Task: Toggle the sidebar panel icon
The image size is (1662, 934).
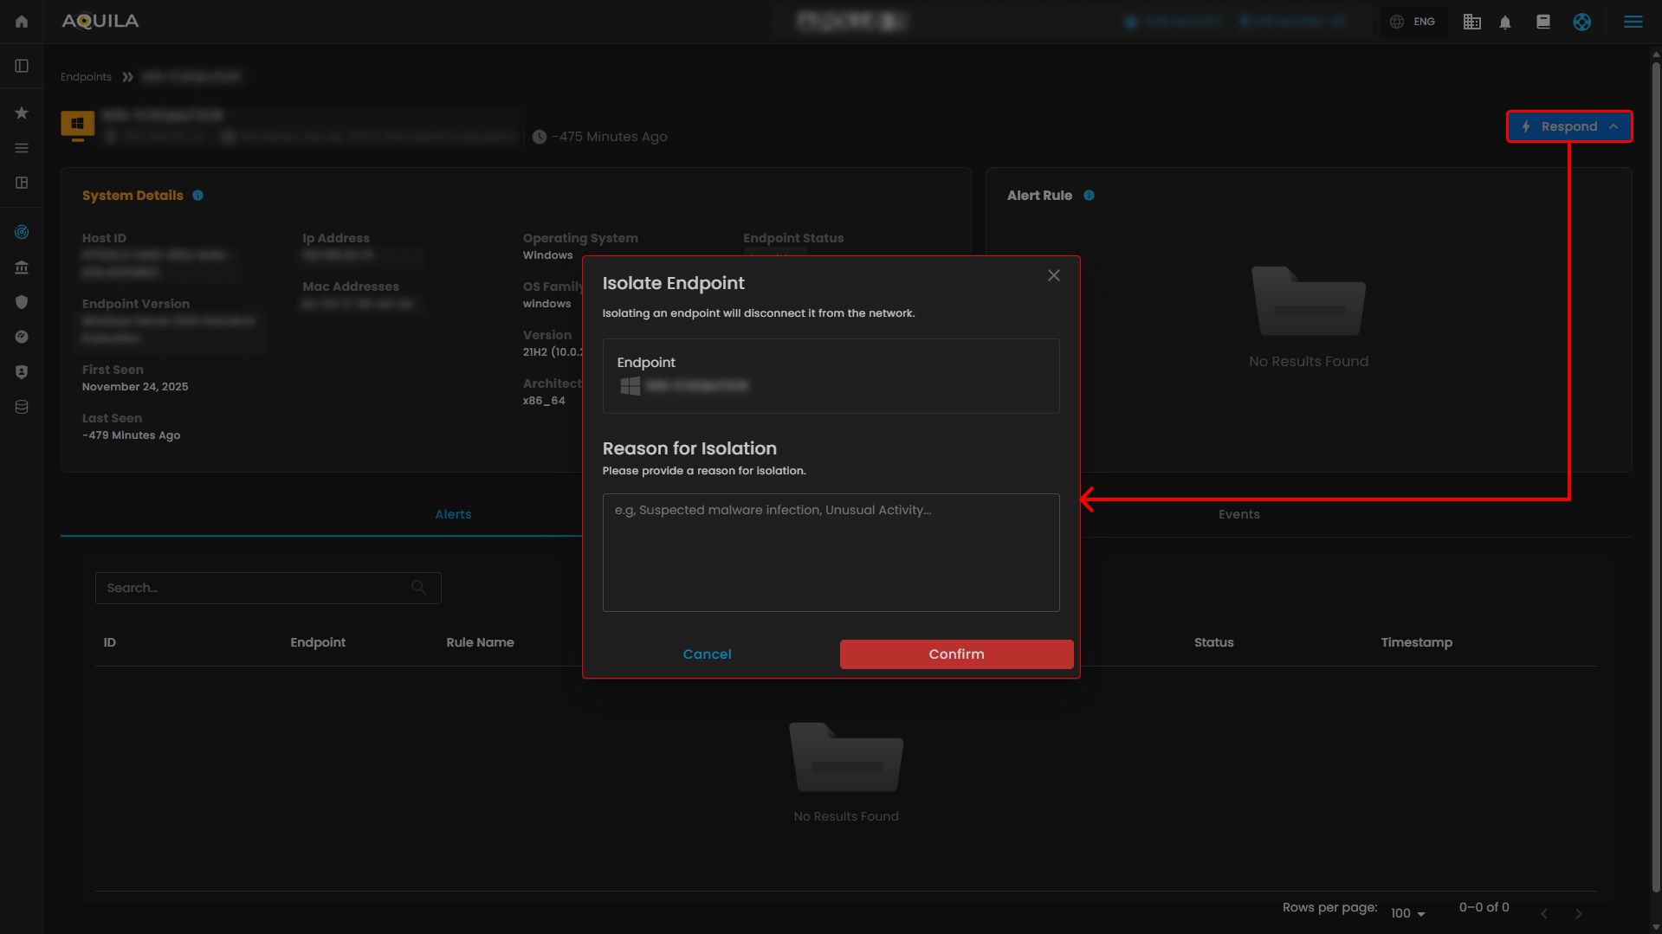Action: click(22, 66)
